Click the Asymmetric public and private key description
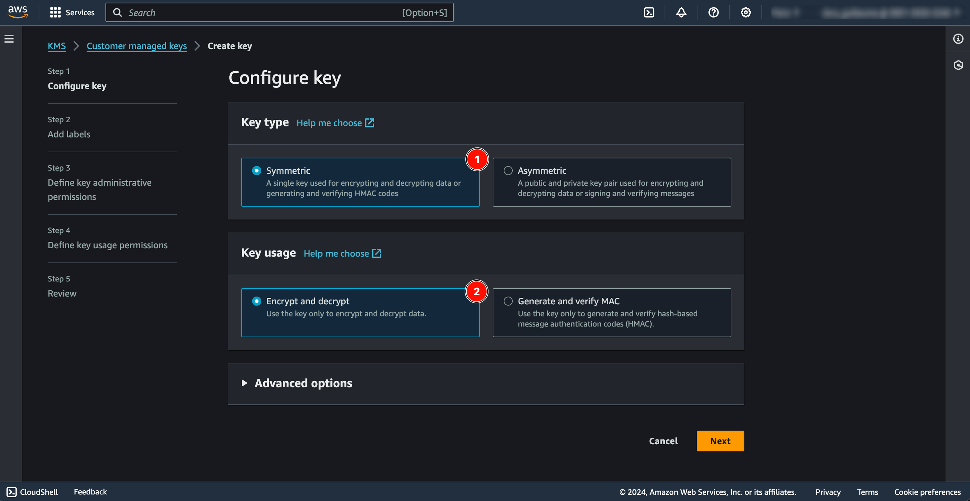 tap(610, 188)
